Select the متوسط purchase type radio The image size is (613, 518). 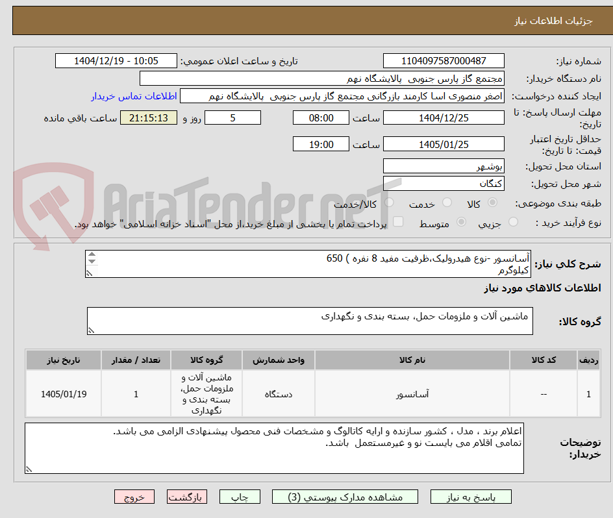461,222
